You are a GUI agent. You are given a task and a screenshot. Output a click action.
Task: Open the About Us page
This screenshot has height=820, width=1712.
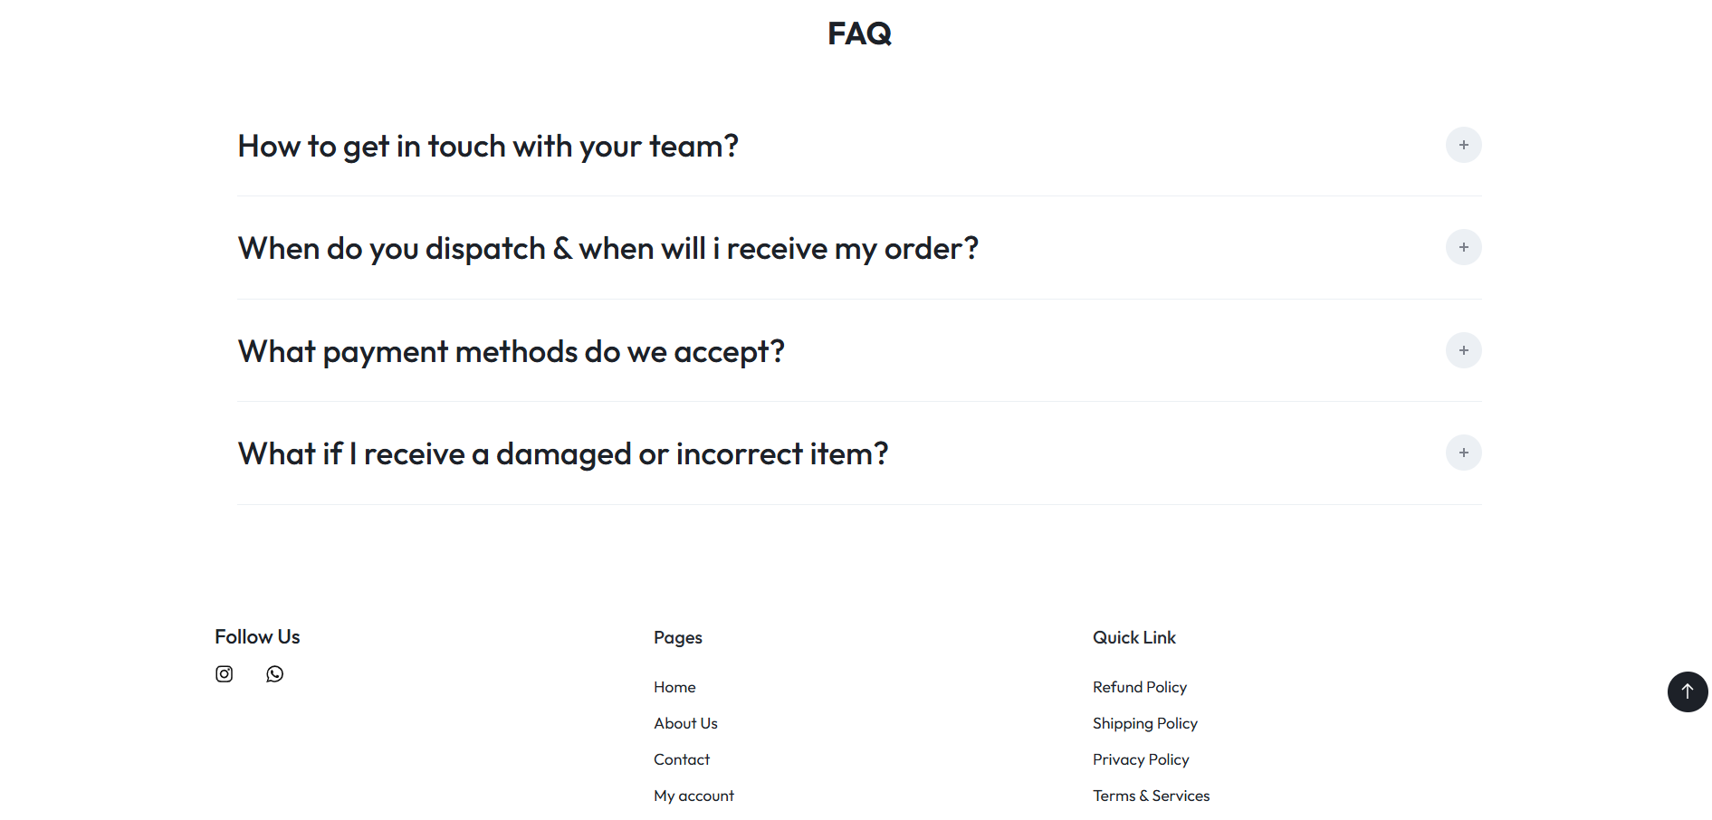click(x=685, y=723)
